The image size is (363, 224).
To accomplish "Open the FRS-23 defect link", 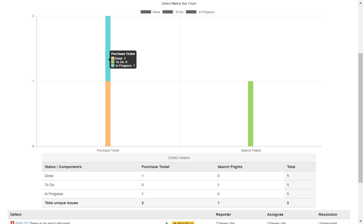I will coord(22,223).
